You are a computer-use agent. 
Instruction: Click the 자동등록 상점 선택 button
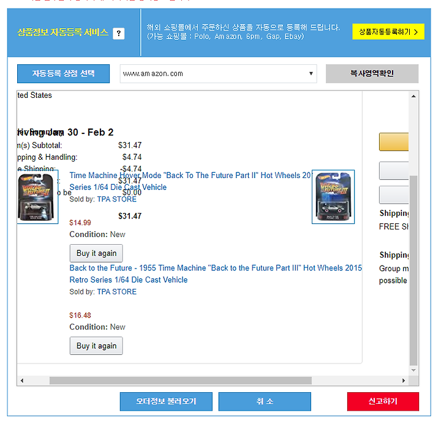pos(63,73)
